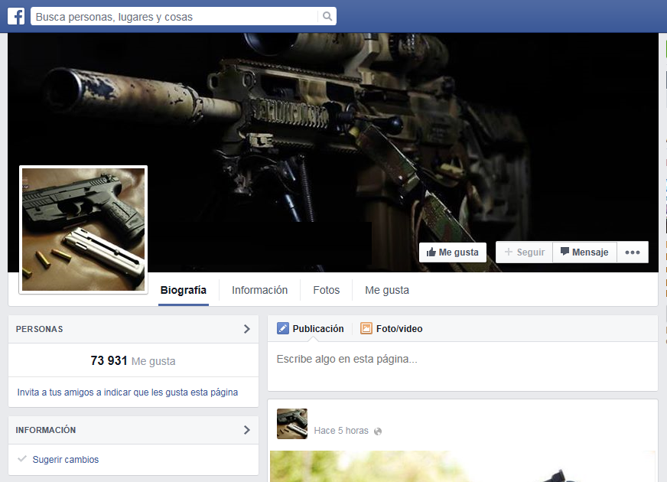Expand the PERSONAS section chevron
This screenshot has width=667, height=482.
247,329
